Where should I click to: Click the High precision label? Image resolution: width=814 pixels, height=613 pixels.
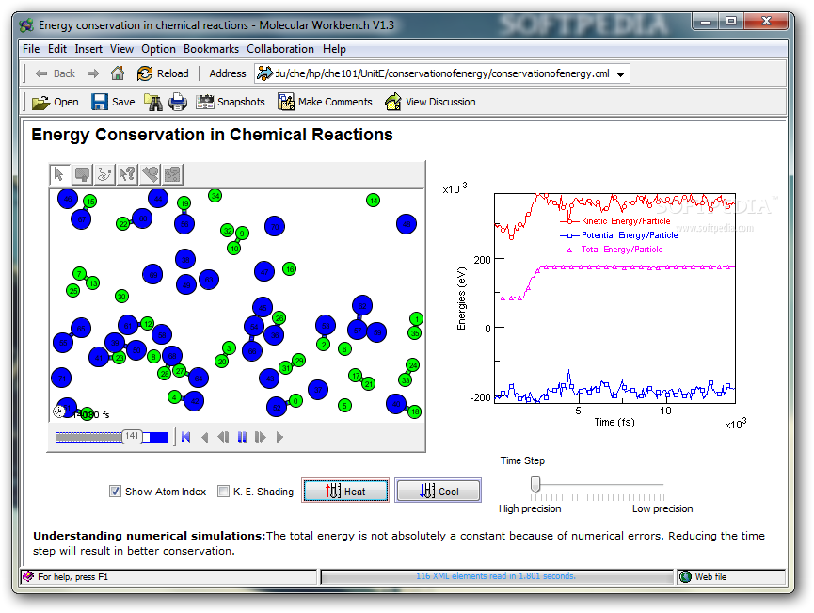pyautogui.click(x=530, y=508)
